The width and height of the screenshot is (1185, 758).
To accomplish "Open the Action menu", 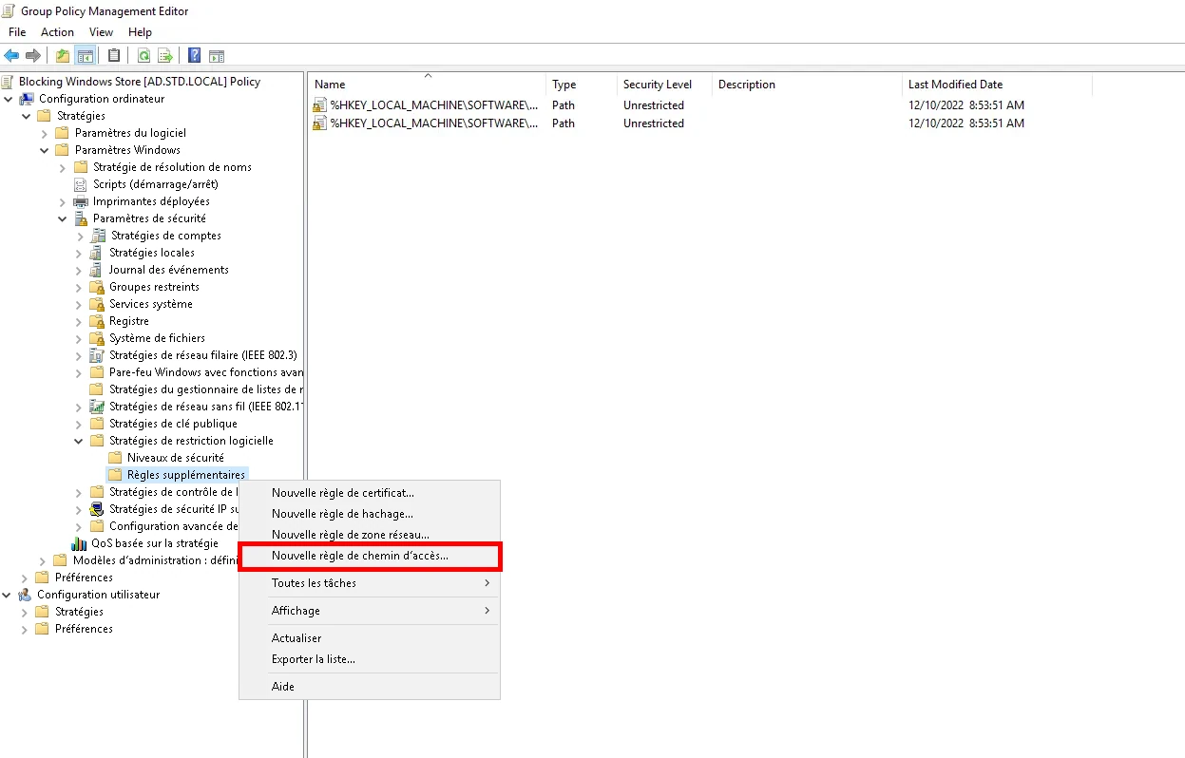I will tap(57, 32).
